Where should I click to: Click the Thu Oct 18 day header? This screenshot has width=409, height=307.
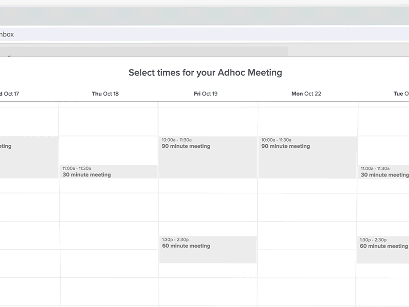pyautogui.click(x=105, y=94)
